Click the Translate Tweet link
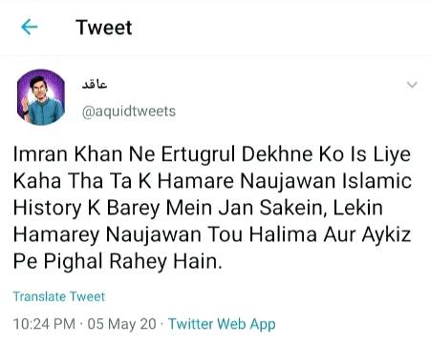430x344 pixels. tap(59, 296)
